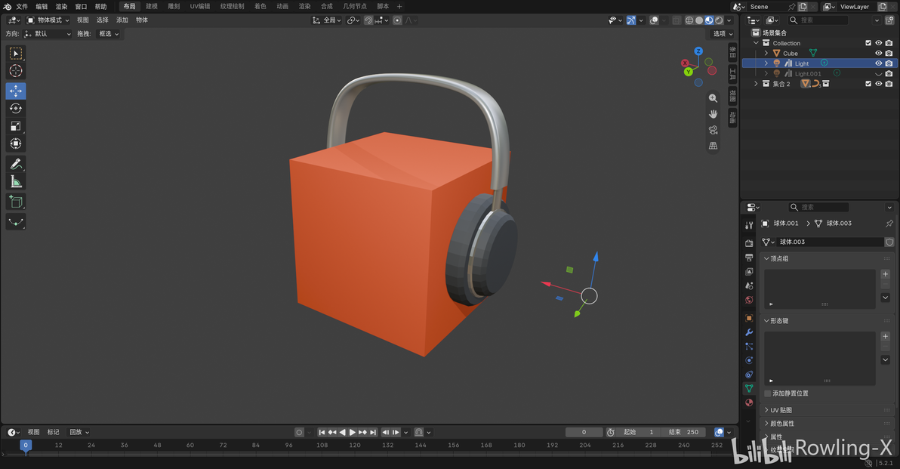Uncheck 集合 2 collection exclude checkbox
Image resolution: width=900 pixels, height=469 pixels.
[x=868, y=84]
